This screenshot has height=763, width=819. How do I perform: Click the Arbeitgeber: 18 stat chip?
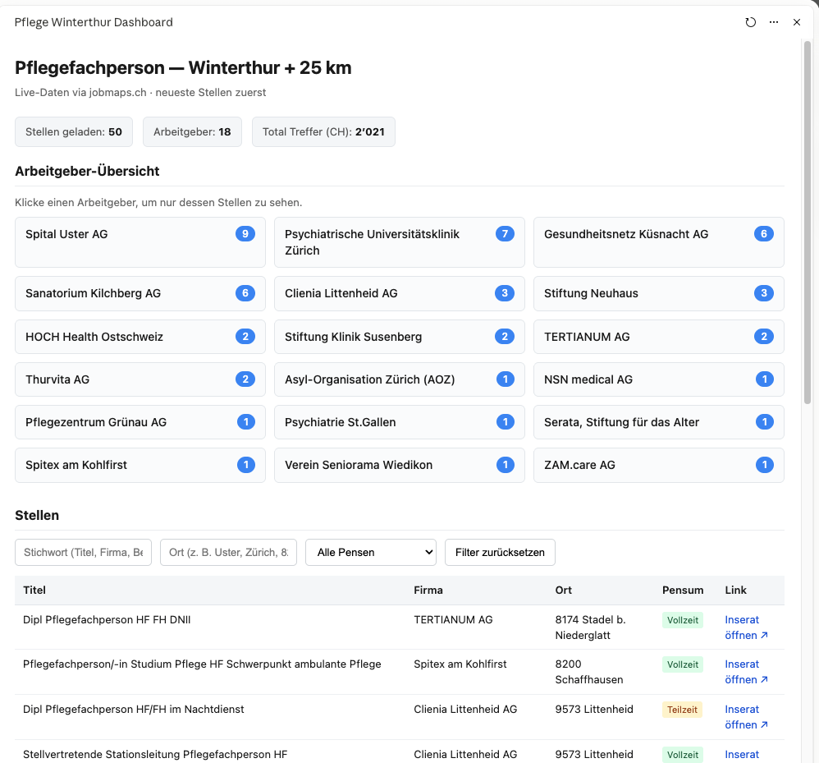pyautogui.click(x=192, y=131)
